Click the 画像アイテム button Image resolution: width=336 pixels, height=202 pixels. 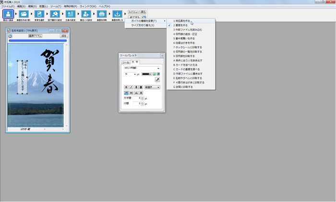click(x=35, y=36)
